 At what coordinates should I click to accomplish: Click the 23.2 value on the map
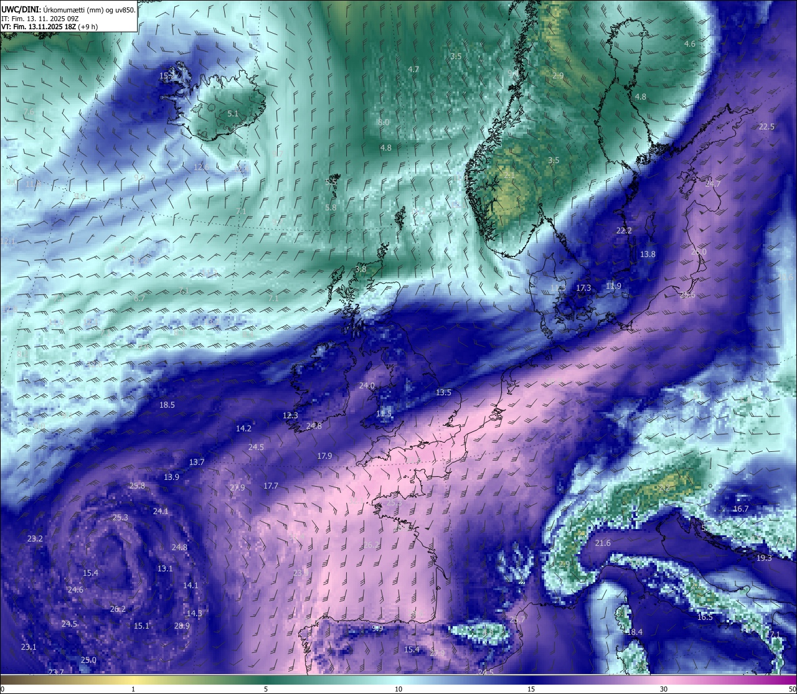35,538
